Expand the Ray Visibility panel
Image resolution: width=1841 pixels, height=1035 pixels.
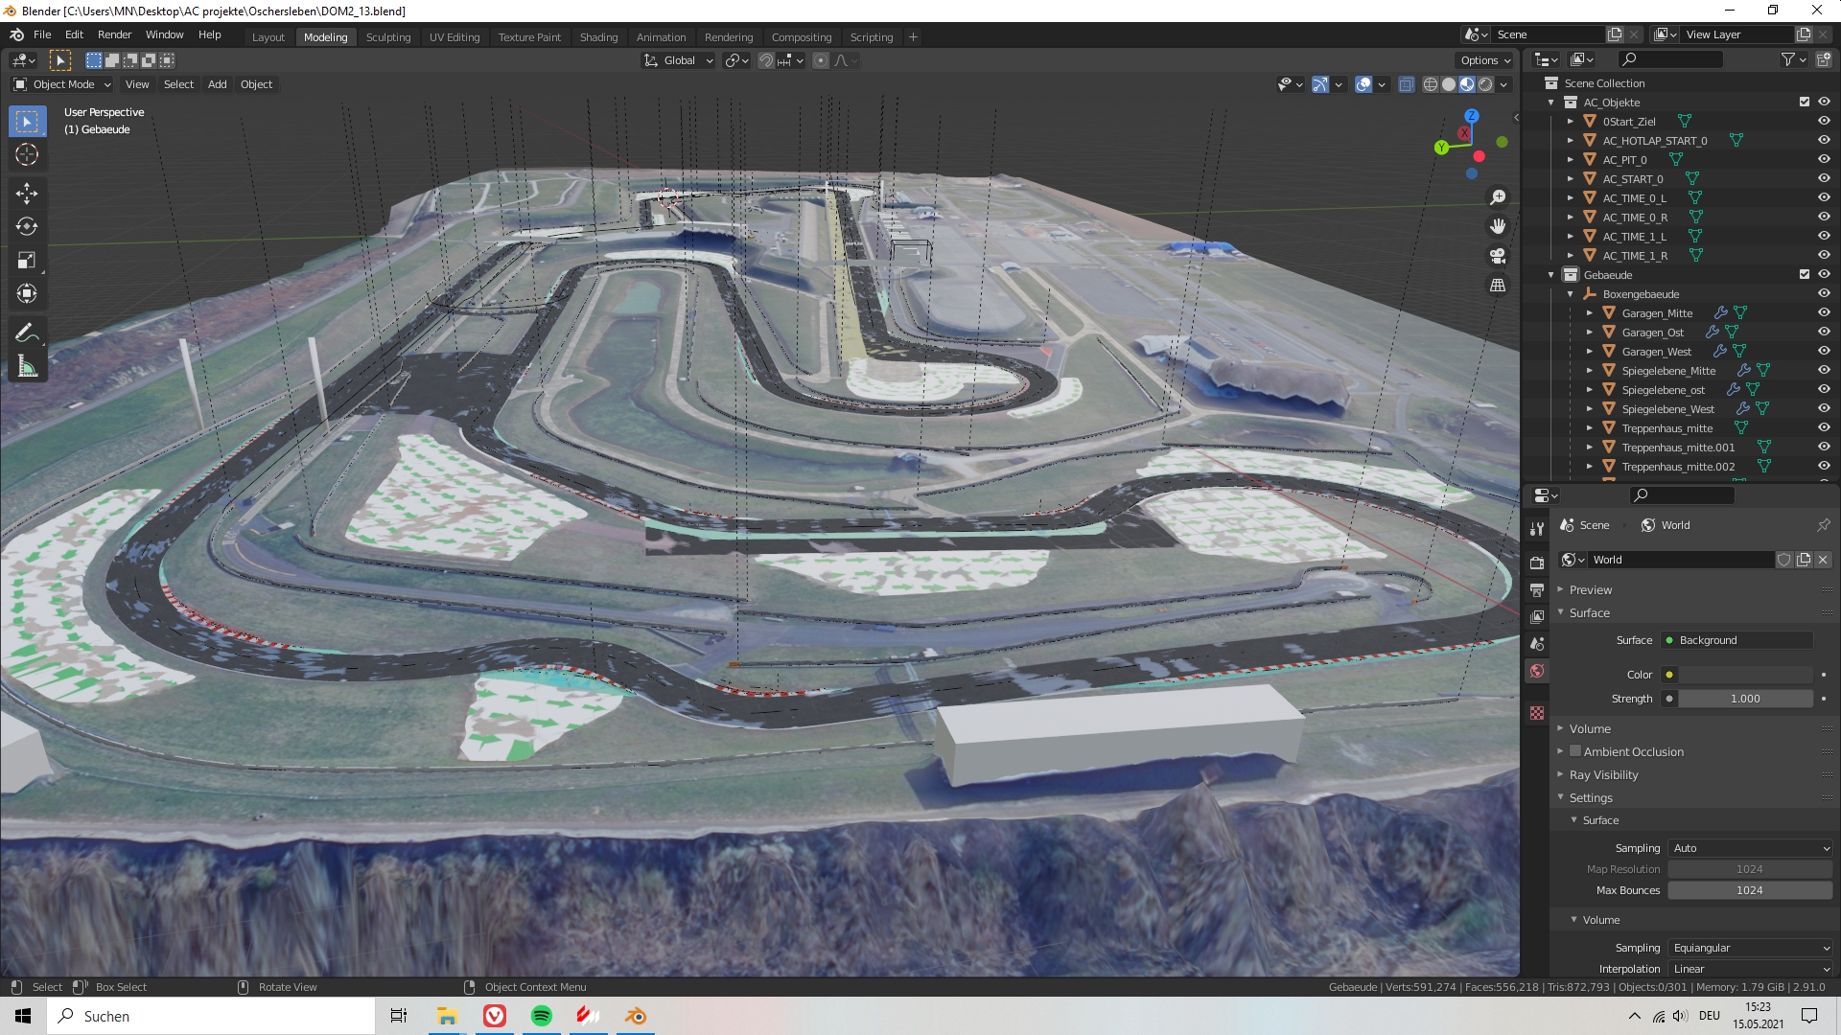tap(1603, 774)
